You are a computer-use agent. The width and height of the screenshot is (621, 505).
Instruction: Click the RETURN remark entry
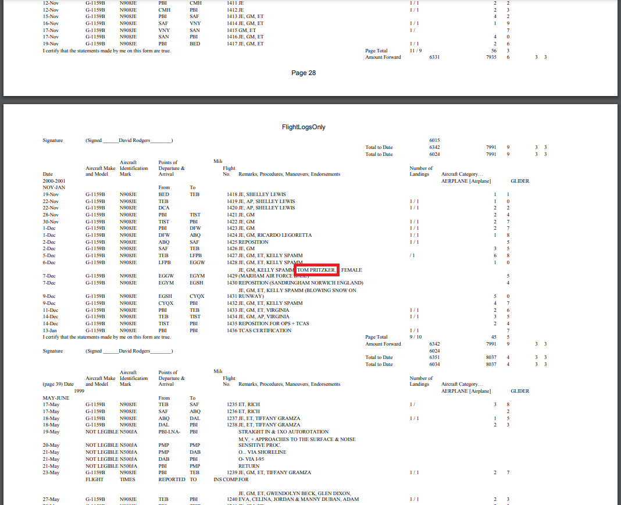248,466
